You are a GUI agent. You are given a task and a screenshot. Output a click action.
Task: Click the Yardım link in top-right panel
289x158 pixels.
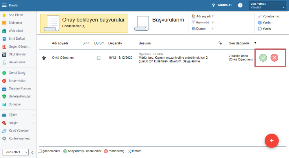[x=267, y=23]
